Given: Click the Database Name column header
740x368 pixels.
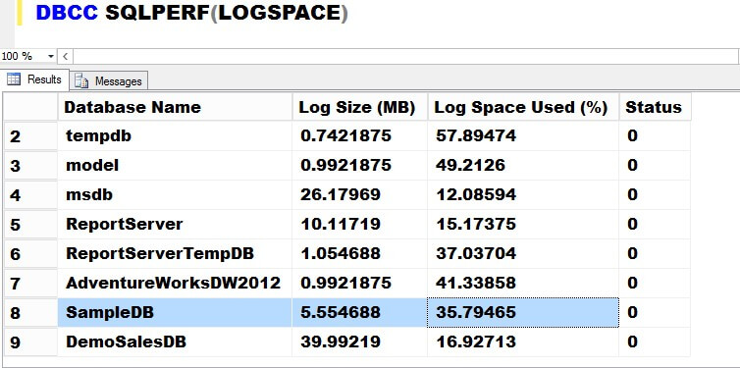Looking at the screenshot, I should coord(175,107).
